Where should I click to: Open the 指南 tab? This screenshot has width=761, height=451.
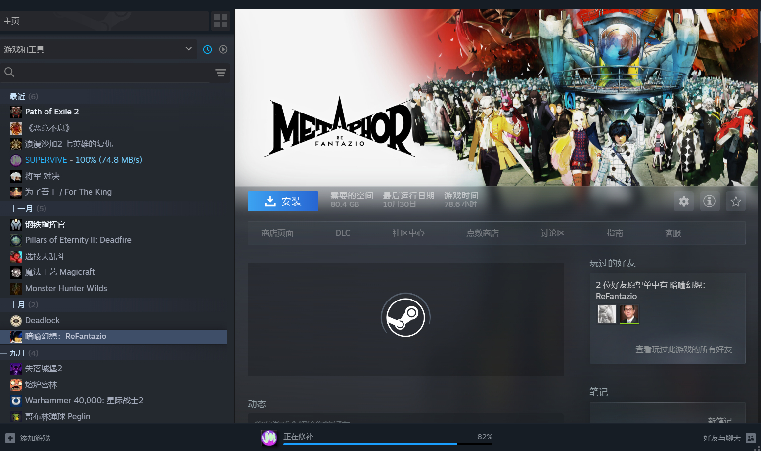pos(615,233)
